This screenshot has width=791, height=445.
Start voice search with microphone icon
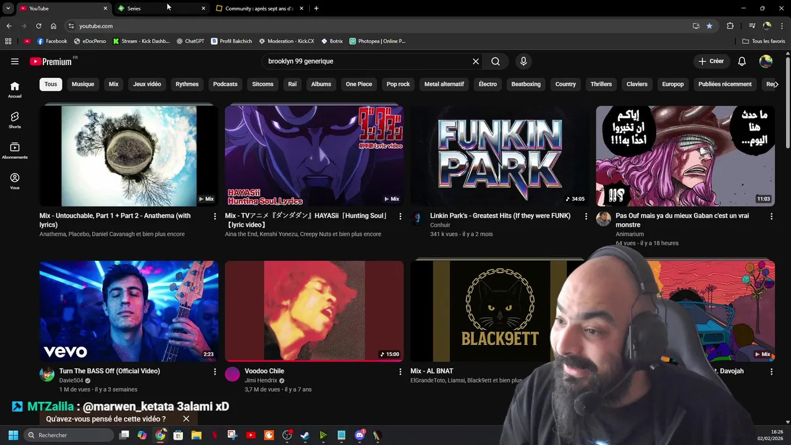point(523,61)
